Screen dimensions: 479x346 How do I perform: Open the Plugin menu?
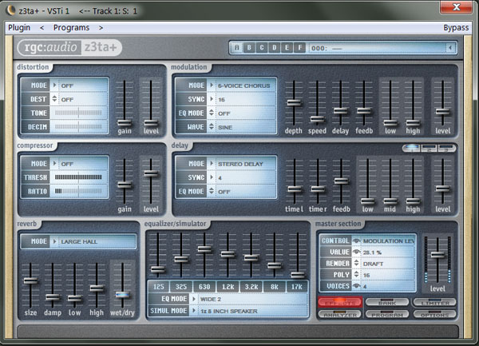[19, 28]
